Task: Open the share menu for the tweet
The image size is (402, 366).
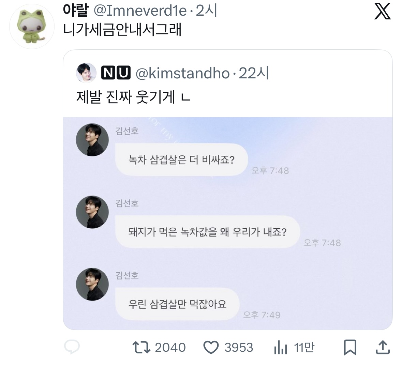Action: (x=384, y=348)
